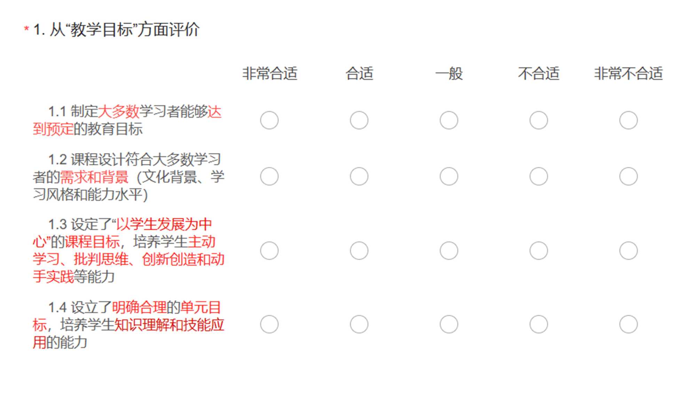
Task: Mark 不合适 for item 1.1
Action: [539, 120]
